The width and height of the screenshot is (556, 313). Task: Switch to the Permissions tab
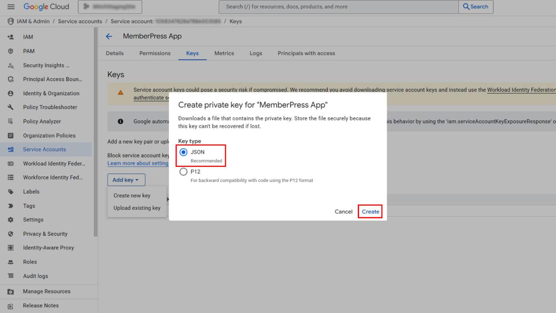(155, 53)
